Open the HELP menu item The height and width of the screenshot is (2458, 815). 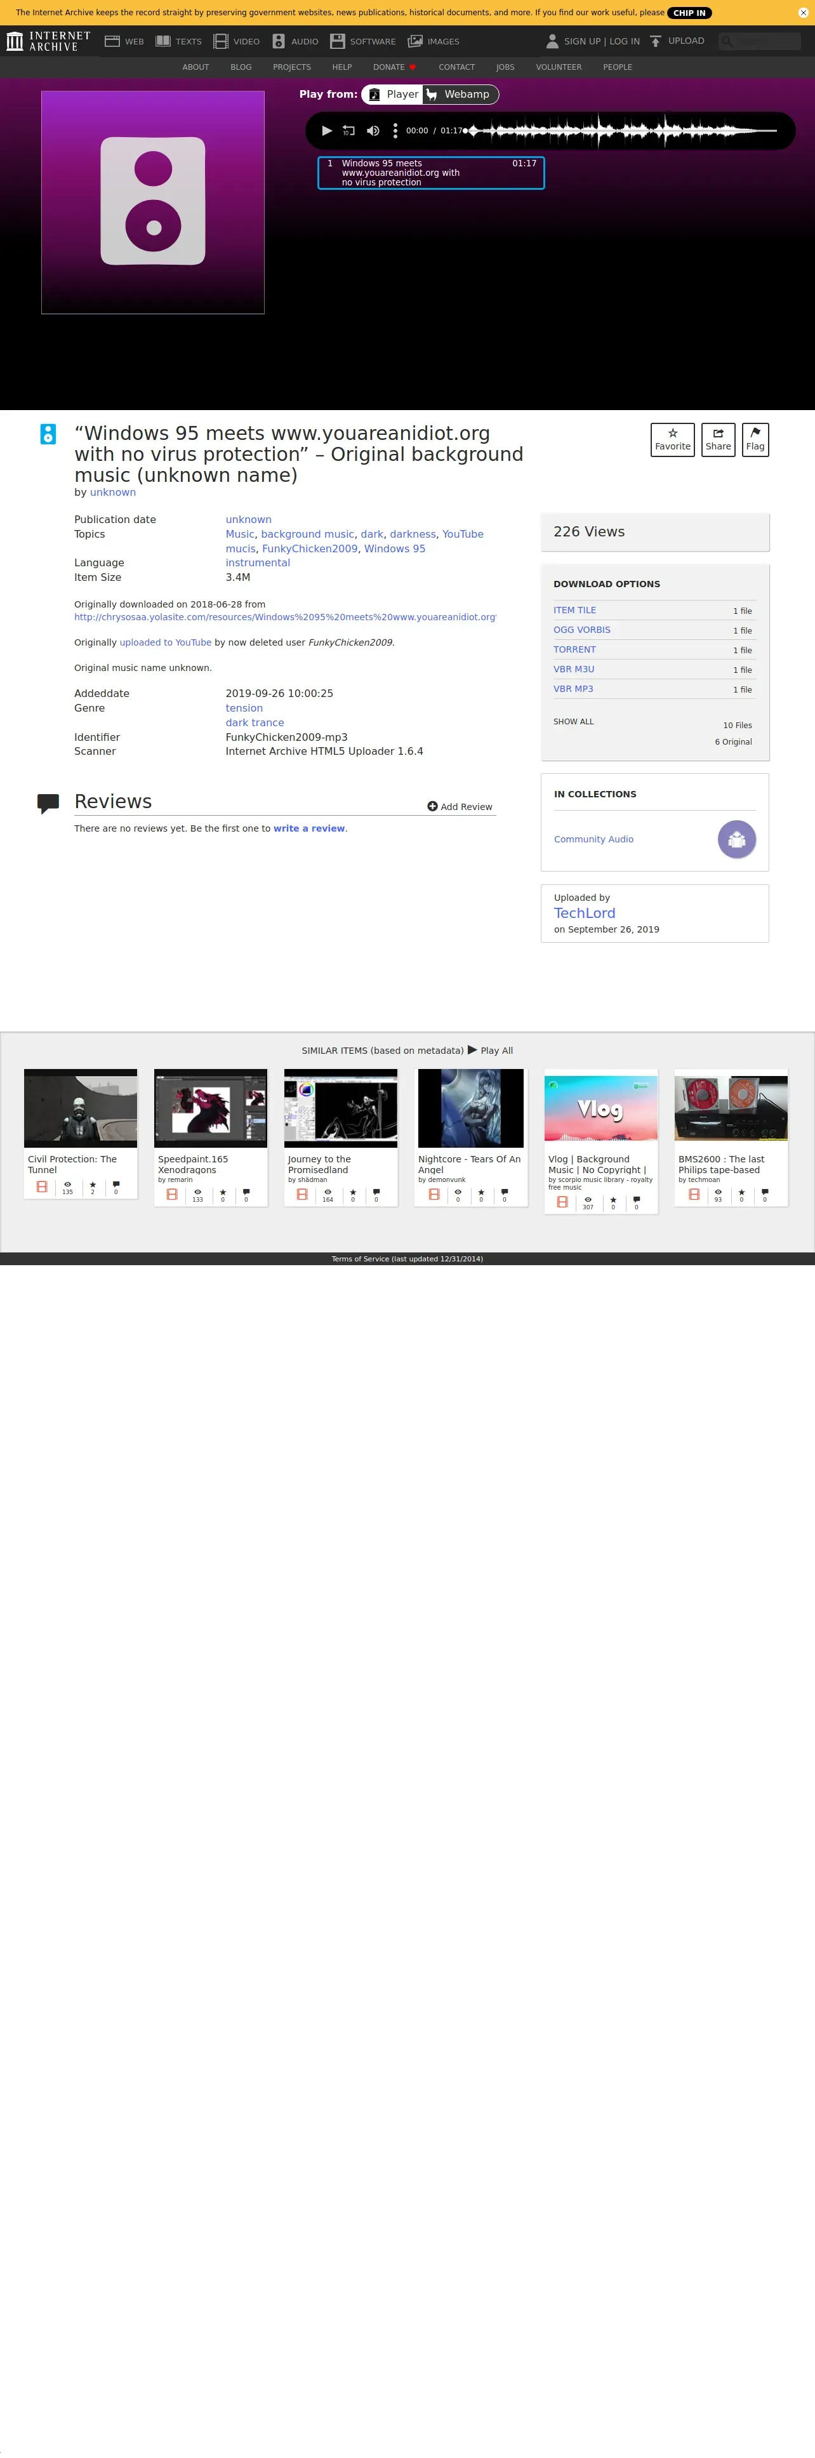pos(341,67)
